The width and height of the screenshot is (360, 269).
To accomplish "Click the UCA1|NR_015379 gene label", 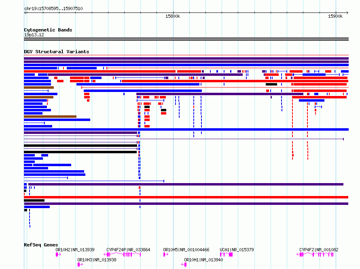I will [x=237, y=250].
